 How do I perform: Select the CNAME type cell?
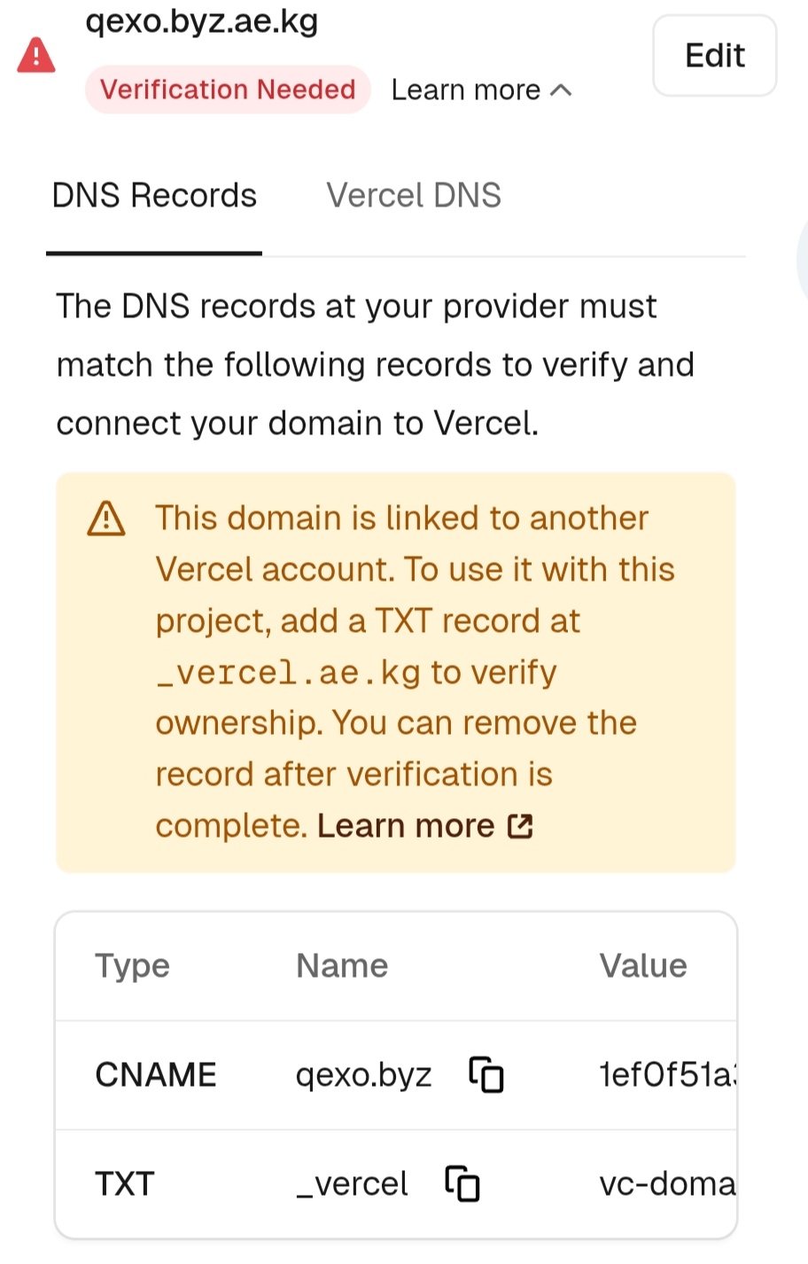pos(156,1075)
